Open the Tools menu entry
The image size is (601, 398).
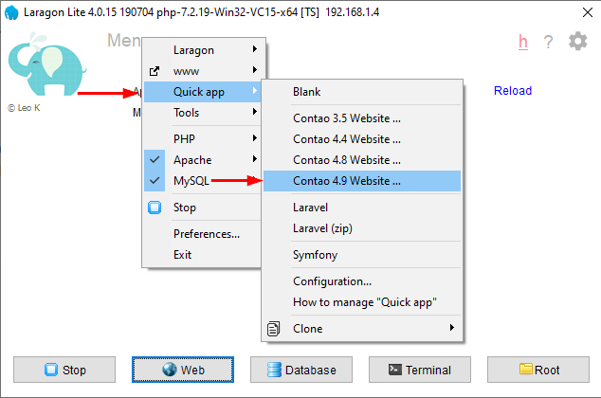[x=203, y=113]
